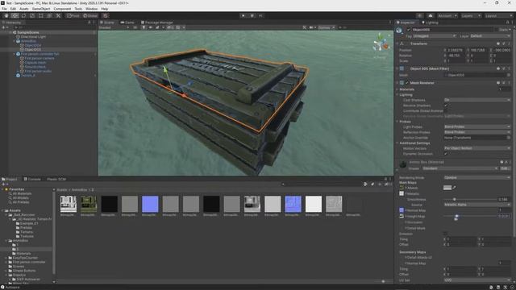Switch to the Game tab
The image size is (516, 290).
pyautogui.click(x=127, y=23)
